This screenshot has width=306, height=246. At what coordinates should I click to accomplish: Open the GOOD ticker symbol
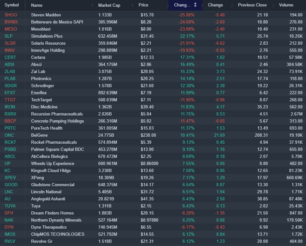[x=11, y=185]
